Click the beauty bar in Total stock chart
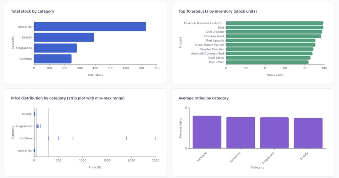The width and height of the screenshot is (339, 178). click(64, 37)
